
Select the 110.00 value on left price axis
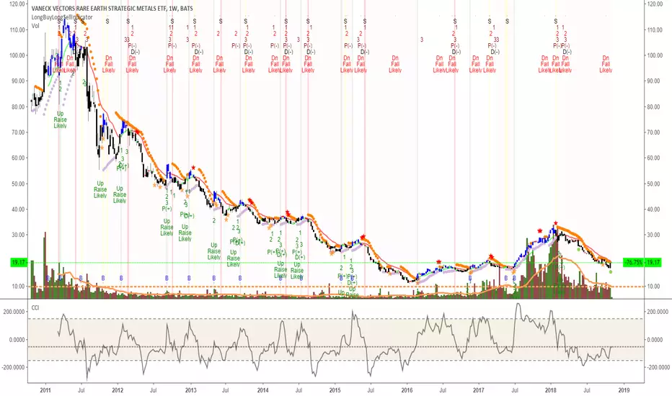click(x=17, y=30)
